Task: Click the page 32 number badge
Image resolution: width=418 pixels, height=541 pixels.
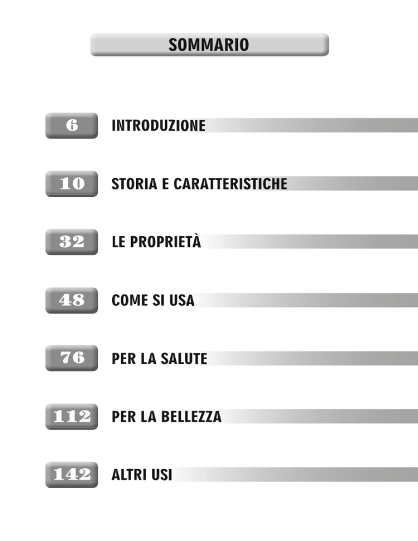Action: [72, 242]
